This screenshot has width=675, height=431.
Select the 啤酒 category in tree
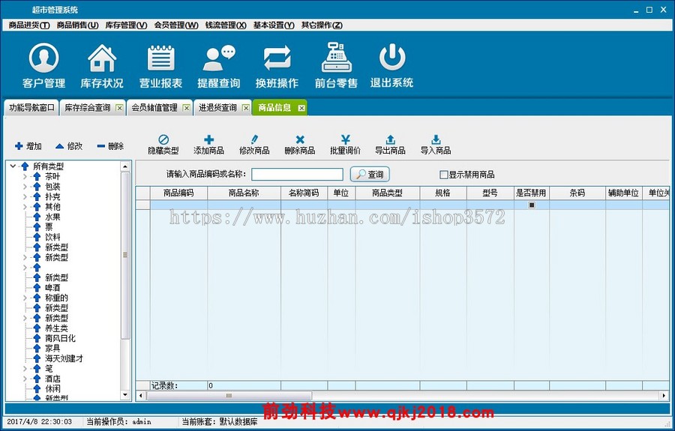52,288
